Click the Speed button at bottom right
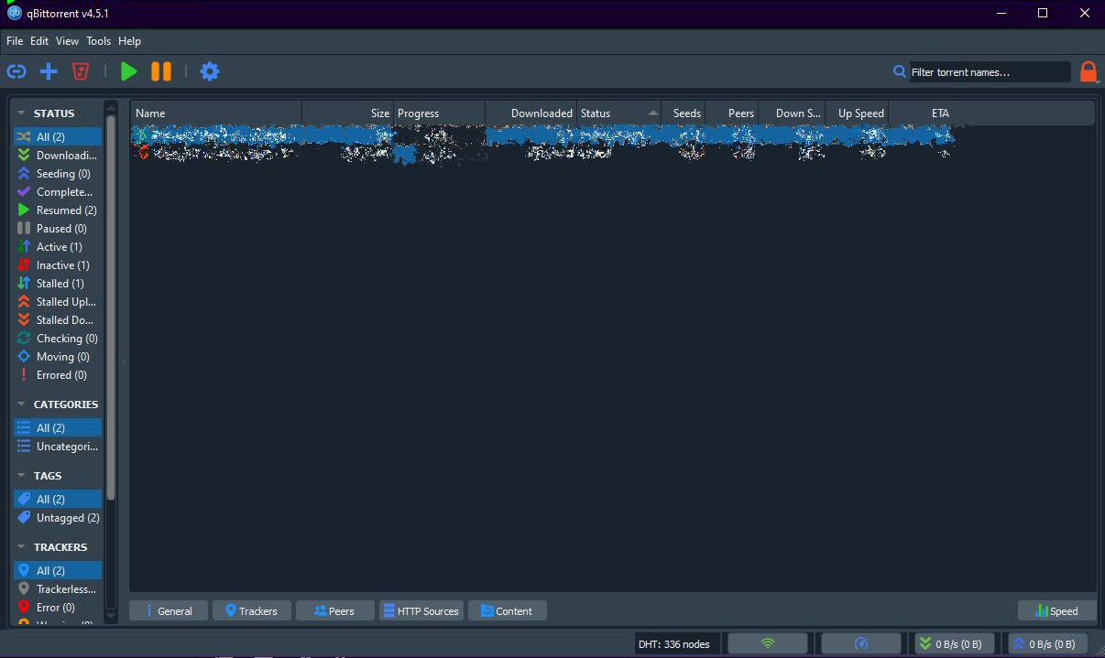The width and height of the screenshot is (1105, 658). (x=1056, y=610)
